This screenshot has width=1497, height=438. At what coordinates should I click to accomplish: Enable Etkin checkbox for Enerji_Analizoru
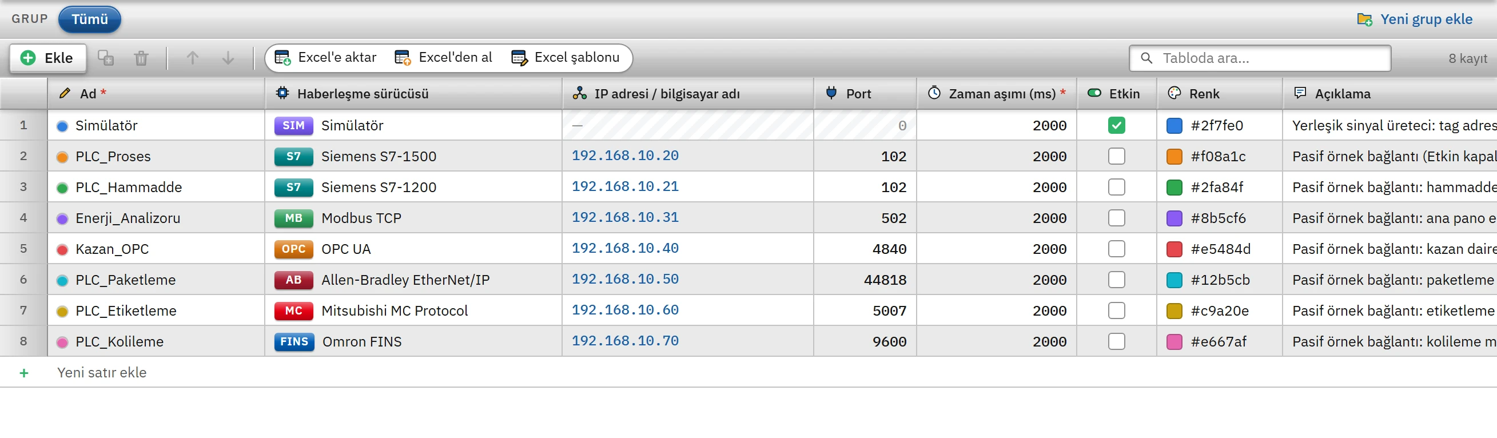1116,218
